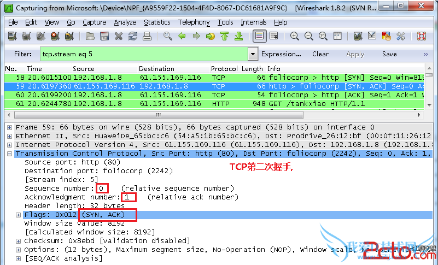Expand the Frame 59 tree node
The width and height of the screenshot is (438, 265).
point(9,127)
